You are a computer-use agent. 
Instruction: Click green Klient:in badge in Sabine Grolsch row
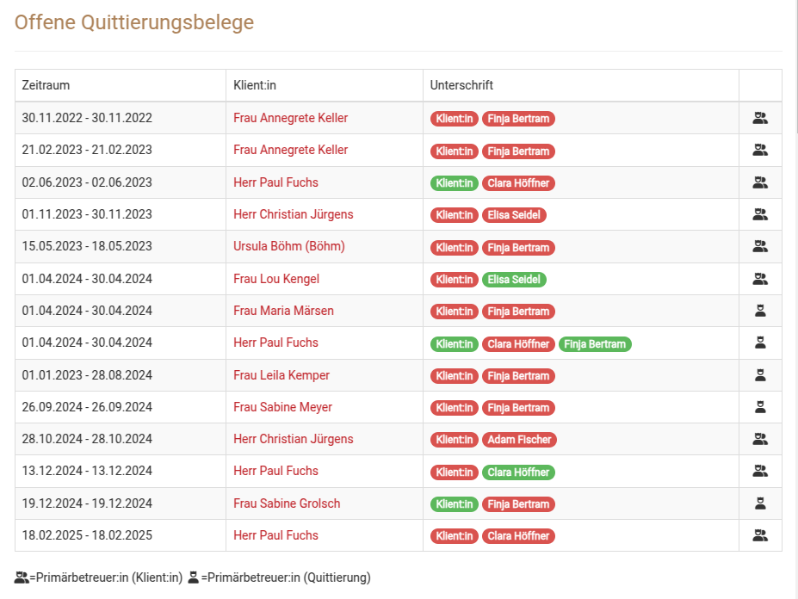point(454,504)
